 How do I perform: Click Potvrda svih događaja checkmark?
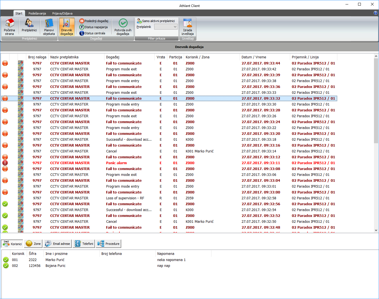click(x=123, y=27)
